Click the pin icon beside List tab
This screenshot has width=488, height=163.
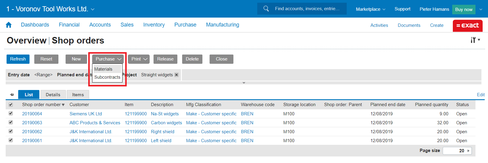coord(12,95)
